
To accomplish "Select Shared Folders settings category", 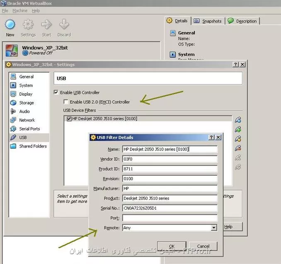I will (x=29, y=146).
